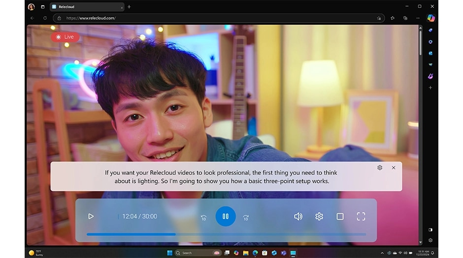This screenshot has height=258, width=463.
Task: Open tab actions menu icon
Action: pyautogui.click(x=43, y=7)
